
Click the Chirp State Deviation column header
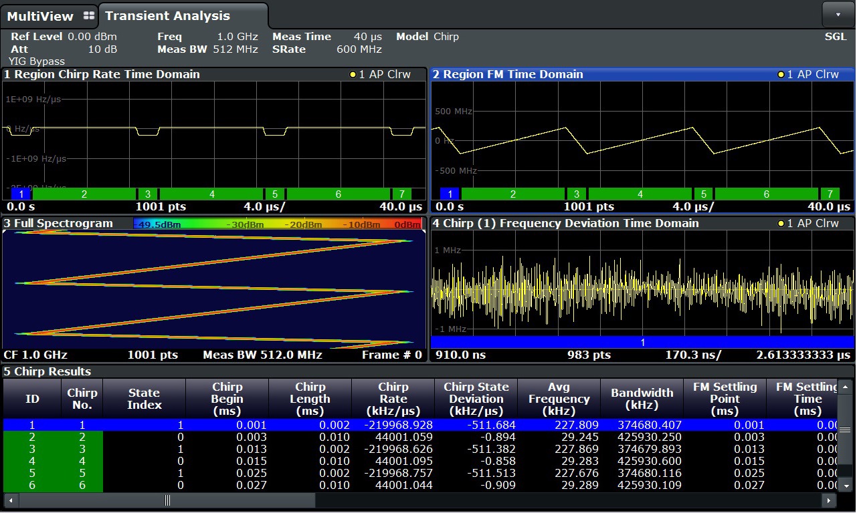pyautogui.click(x=476, y=399)
